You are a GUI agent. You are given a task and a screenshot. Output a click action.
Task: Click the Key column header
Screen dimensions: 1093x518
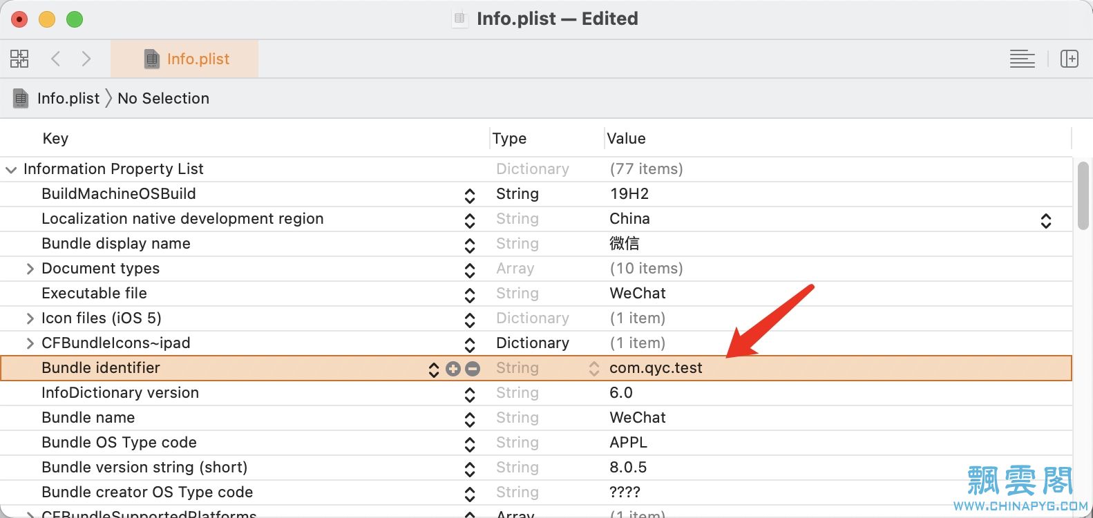click(x=55, y=138)
